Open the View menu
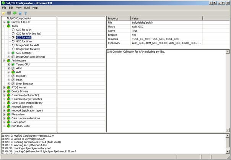The height and width of the screenshot is (160, 231). (x=19, y=8)
